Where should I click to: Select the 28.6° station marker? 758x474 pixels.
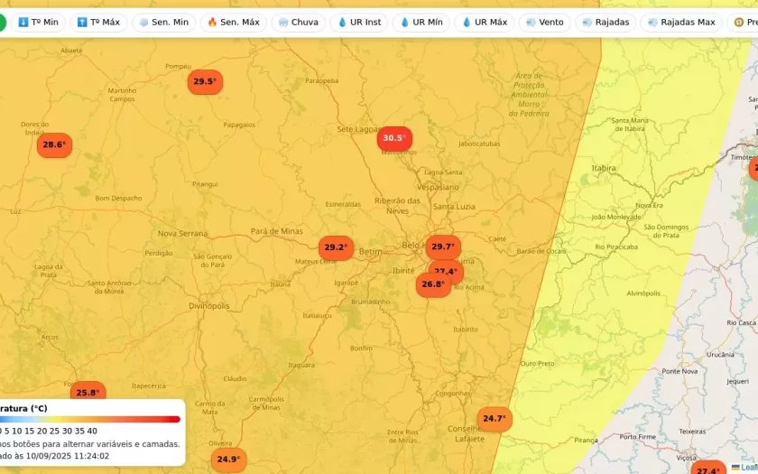[54, 145]
